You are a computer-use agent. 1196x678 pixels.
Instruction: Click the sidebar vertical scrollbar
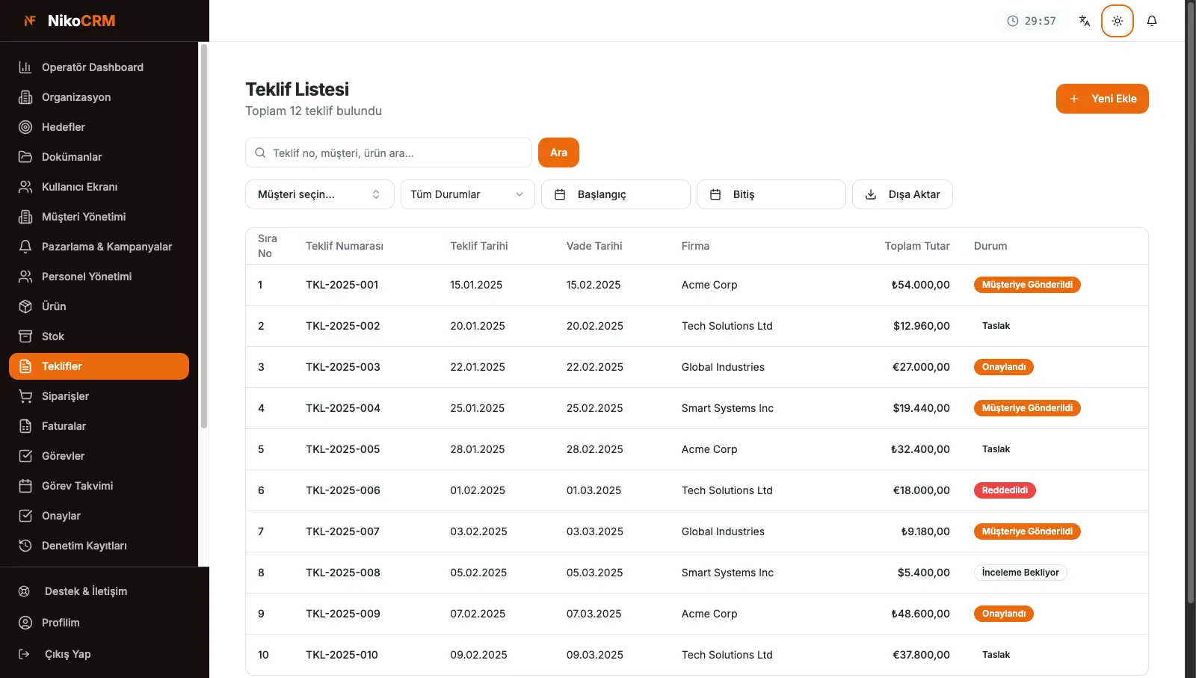(x=203, y=236)
